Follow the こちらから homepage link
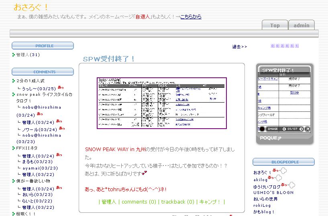Screen dimensions: 328x216 191,17
